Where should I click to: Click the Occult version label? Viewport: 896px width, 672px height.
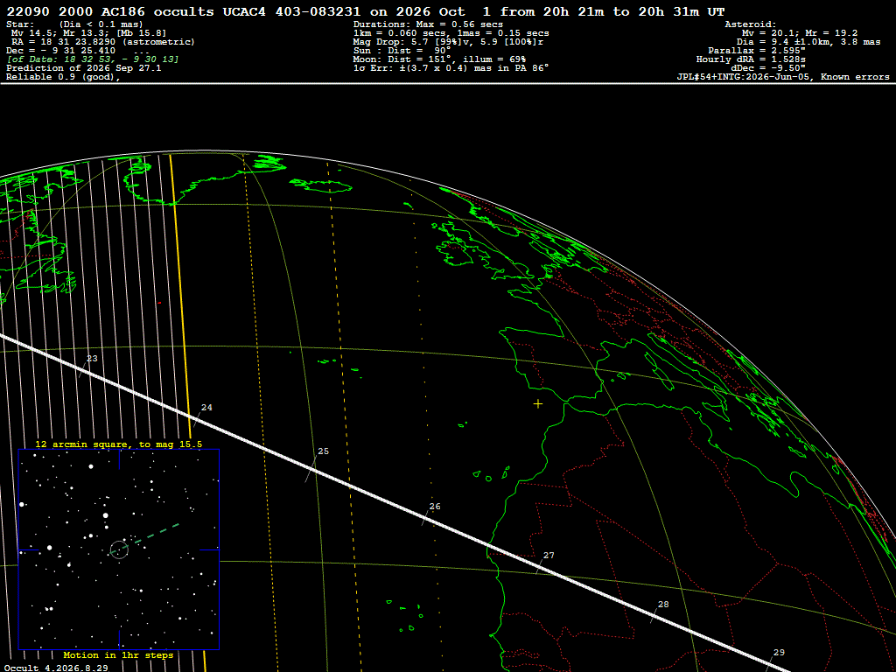[x=56, y=668]
